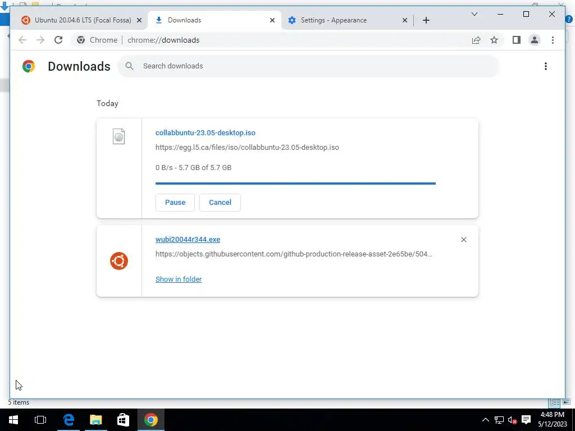Open the wubi20044r344.exe file link
This screenshot has height=431, width=575.
[188, 239]
